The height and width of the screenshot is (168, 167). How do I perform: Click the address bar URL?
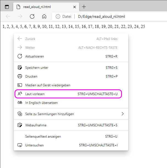(x=101, y=17)
